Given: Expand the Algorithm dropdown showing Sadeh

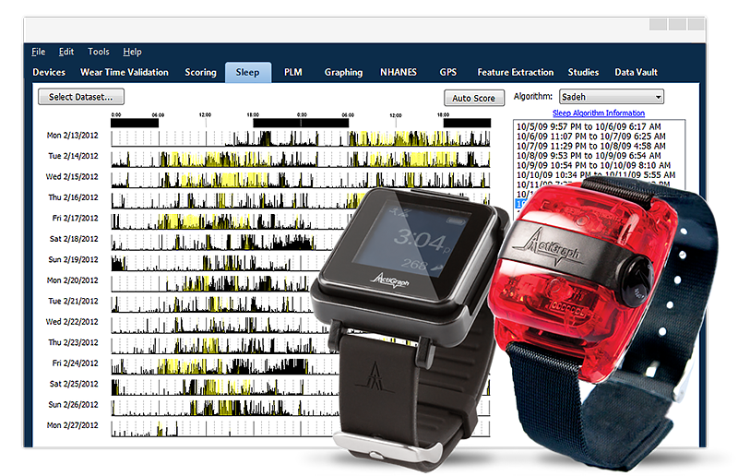Looking at the screenshot, I should click(x=612, y=97).
